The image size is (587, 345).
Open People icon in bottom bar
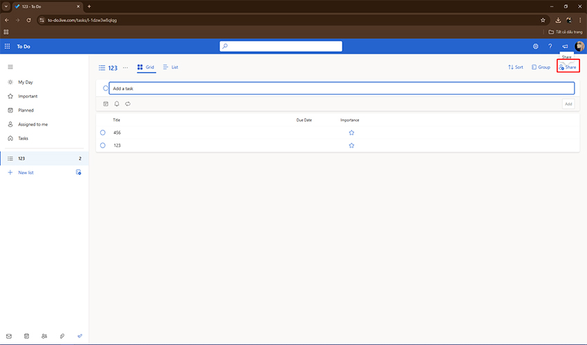coord(44,336)
